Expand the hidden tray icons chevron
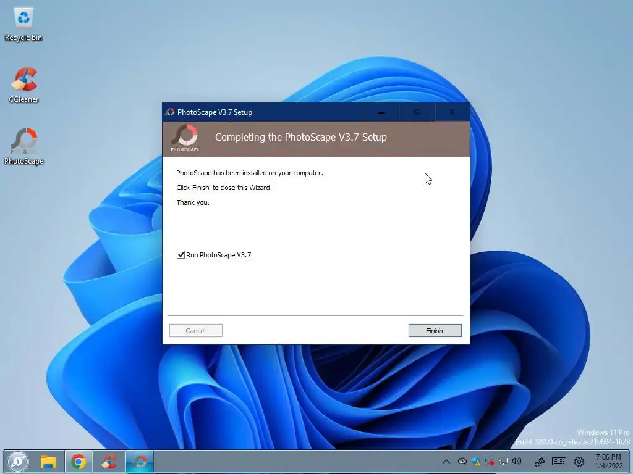 (446, 461)
